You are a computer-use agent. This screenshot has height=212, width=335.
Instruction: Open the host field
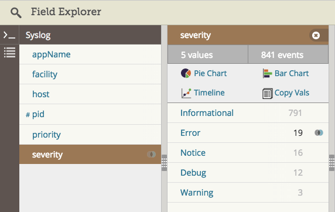click(x=90, y=94)
